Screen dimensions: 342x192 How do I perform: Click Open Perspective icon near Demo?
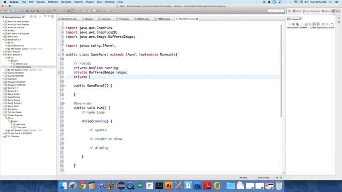[289, 11]
